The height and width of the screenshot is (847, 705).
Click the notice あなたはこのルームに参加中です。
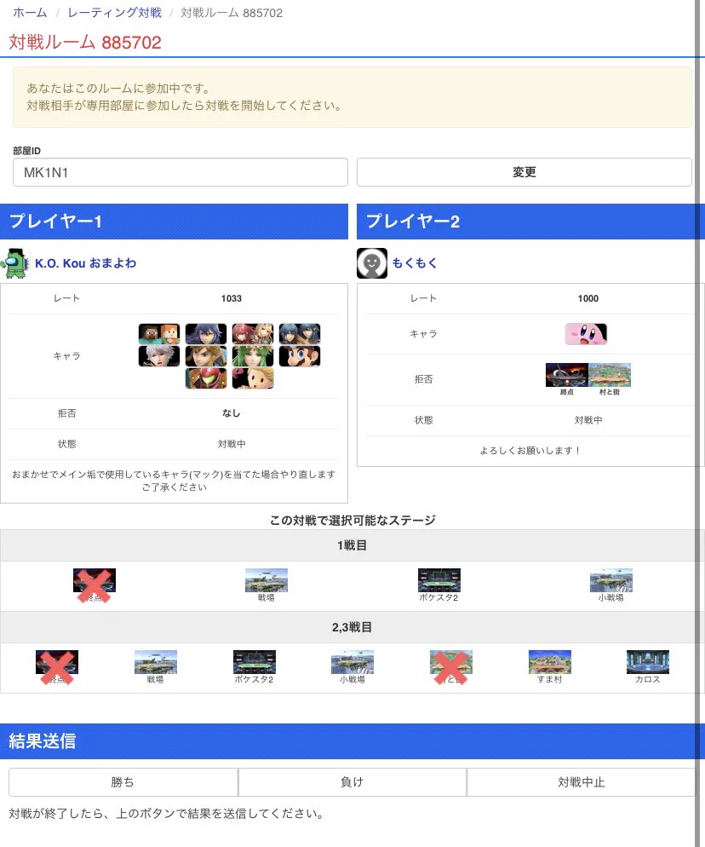(118, 88)
